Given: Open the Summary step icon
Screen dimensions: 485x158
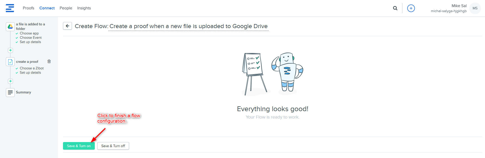Looking at the screenshot, I should [x=10, y=92].
